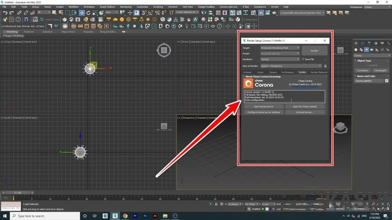Open the Modifiers menu
This screenshot has height=220, width=392.
(73, 7)
